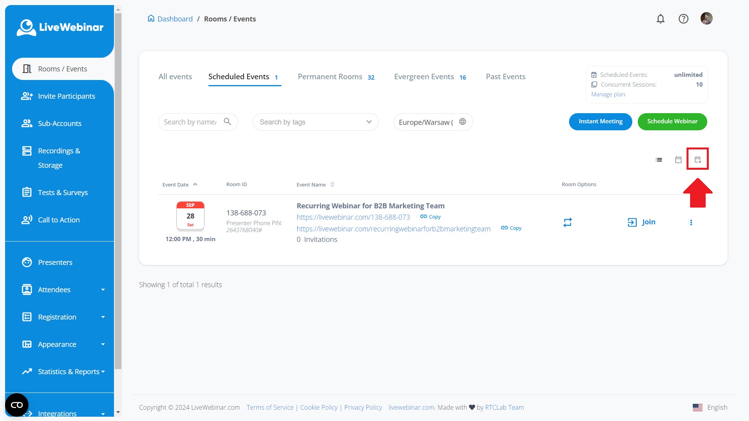Open the notifications bell
Image resolution: width=749 pixels, height=421 pixels.
click(x=660, y=19)
